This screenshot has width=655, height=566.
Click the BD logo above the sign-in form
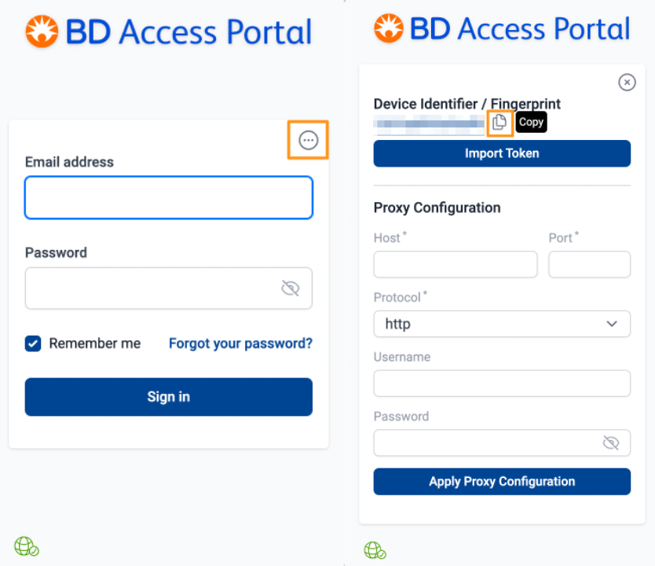coord(42,31)
